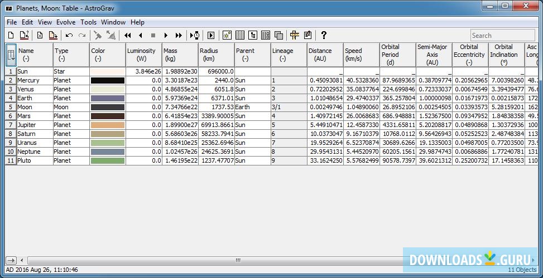Click the multi-column table icon

(266, 35)
